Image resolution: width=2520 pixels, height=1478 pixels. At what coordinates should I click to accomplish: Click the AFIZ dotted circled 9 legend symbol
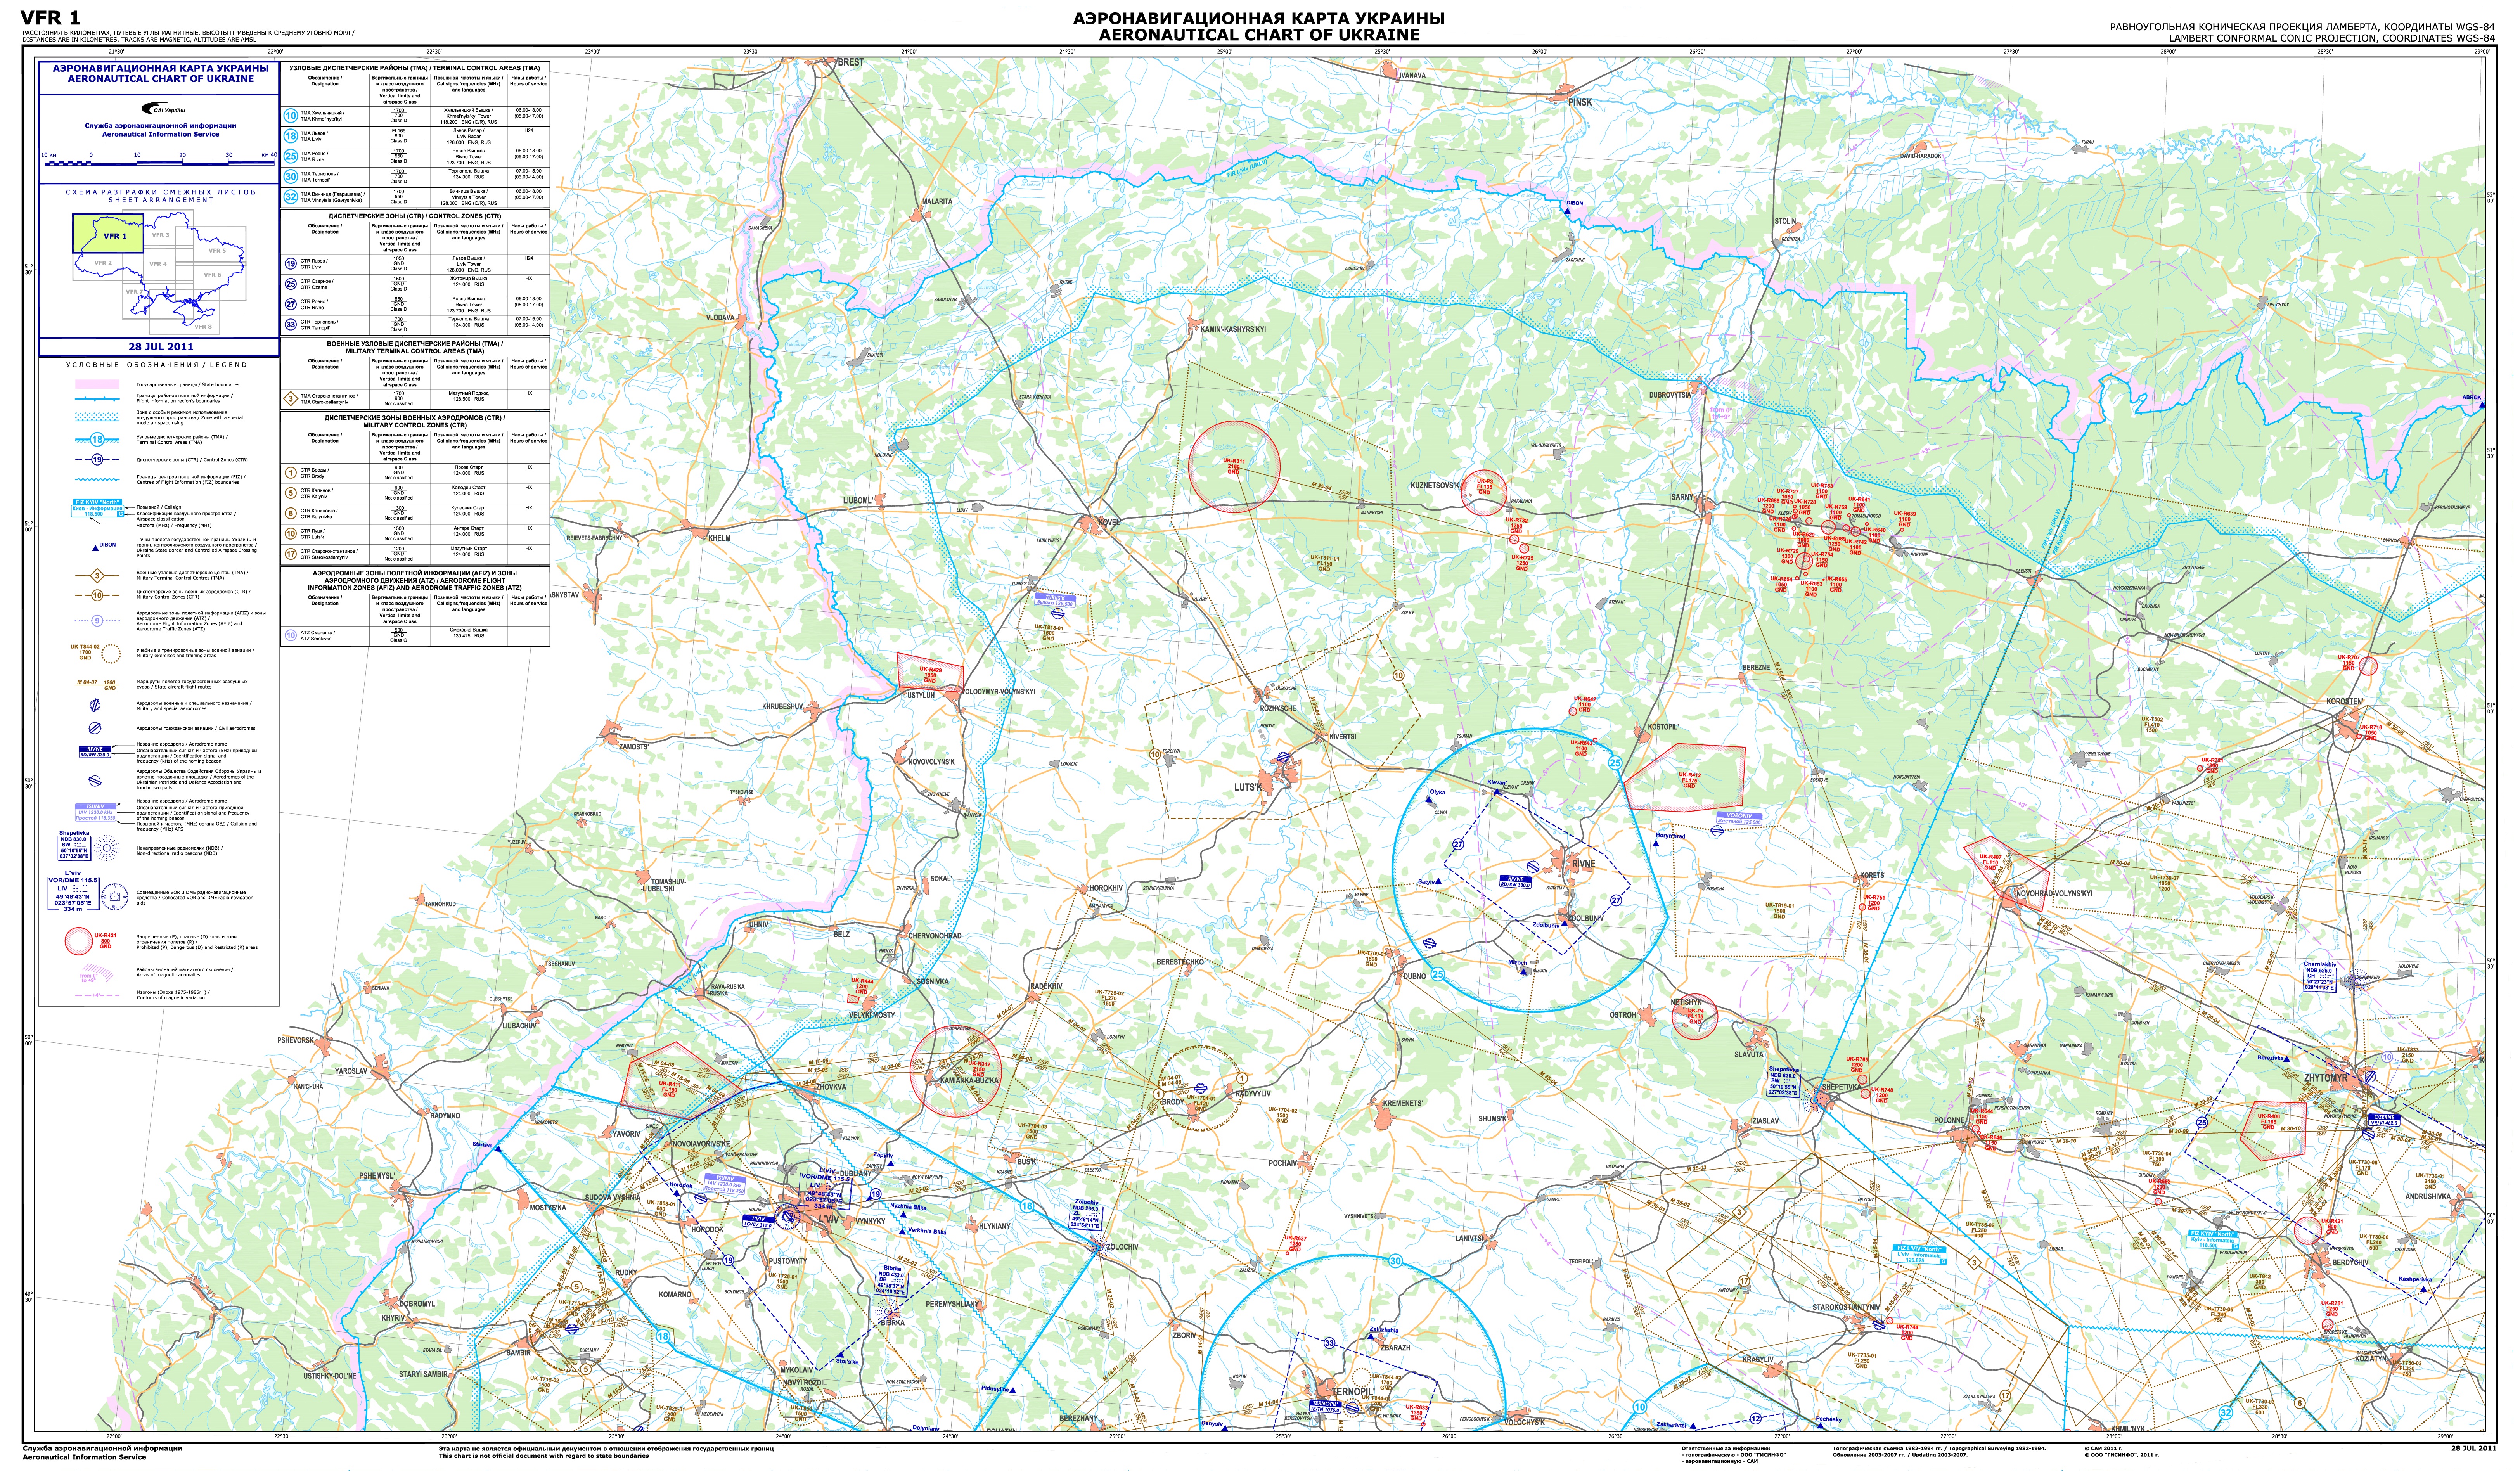[97, 621]
